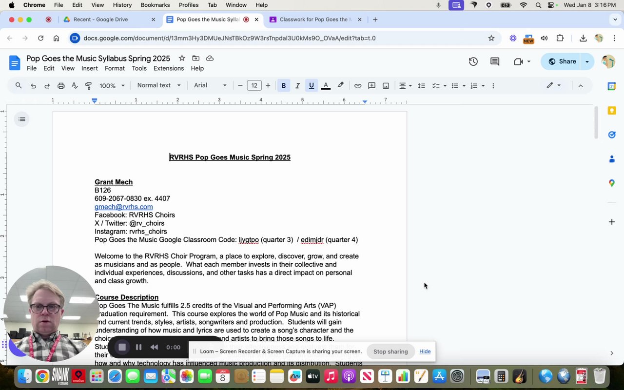
Task: Click the font size field showing 12
Action: coord(254,86)
